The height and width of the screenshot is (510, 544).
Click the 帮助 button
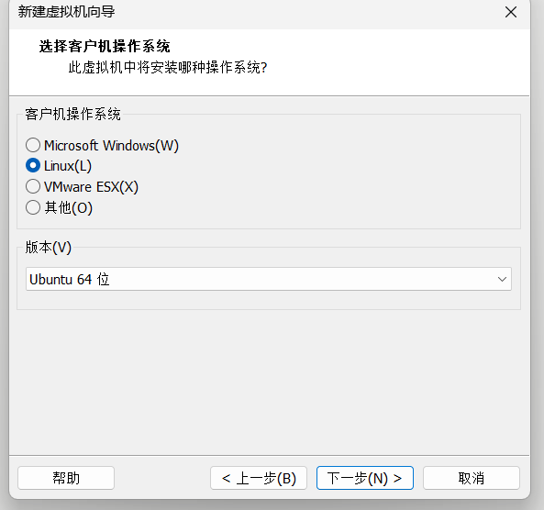tap(66, 478)
